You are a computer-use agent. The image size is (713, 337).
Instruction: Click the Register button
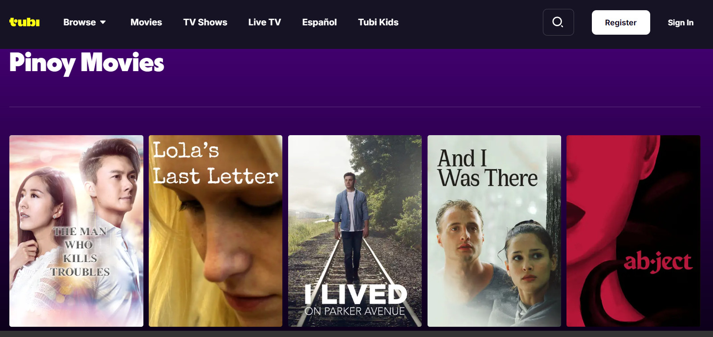(621, 22)
